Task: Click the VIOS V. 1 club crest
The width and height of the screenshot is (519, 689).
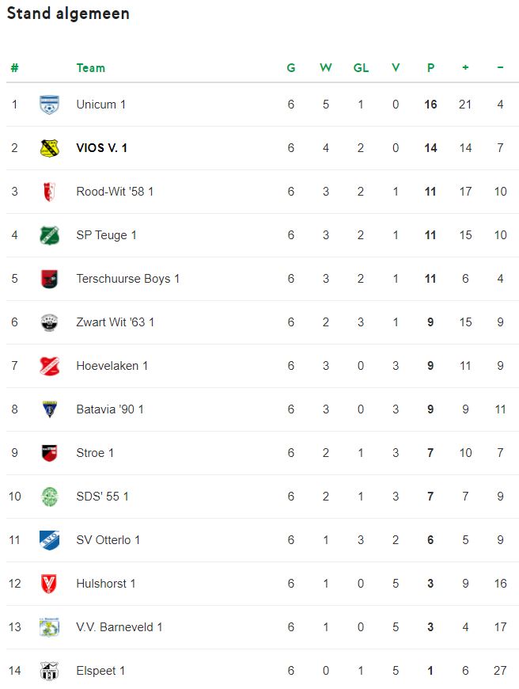Action: 49,148
